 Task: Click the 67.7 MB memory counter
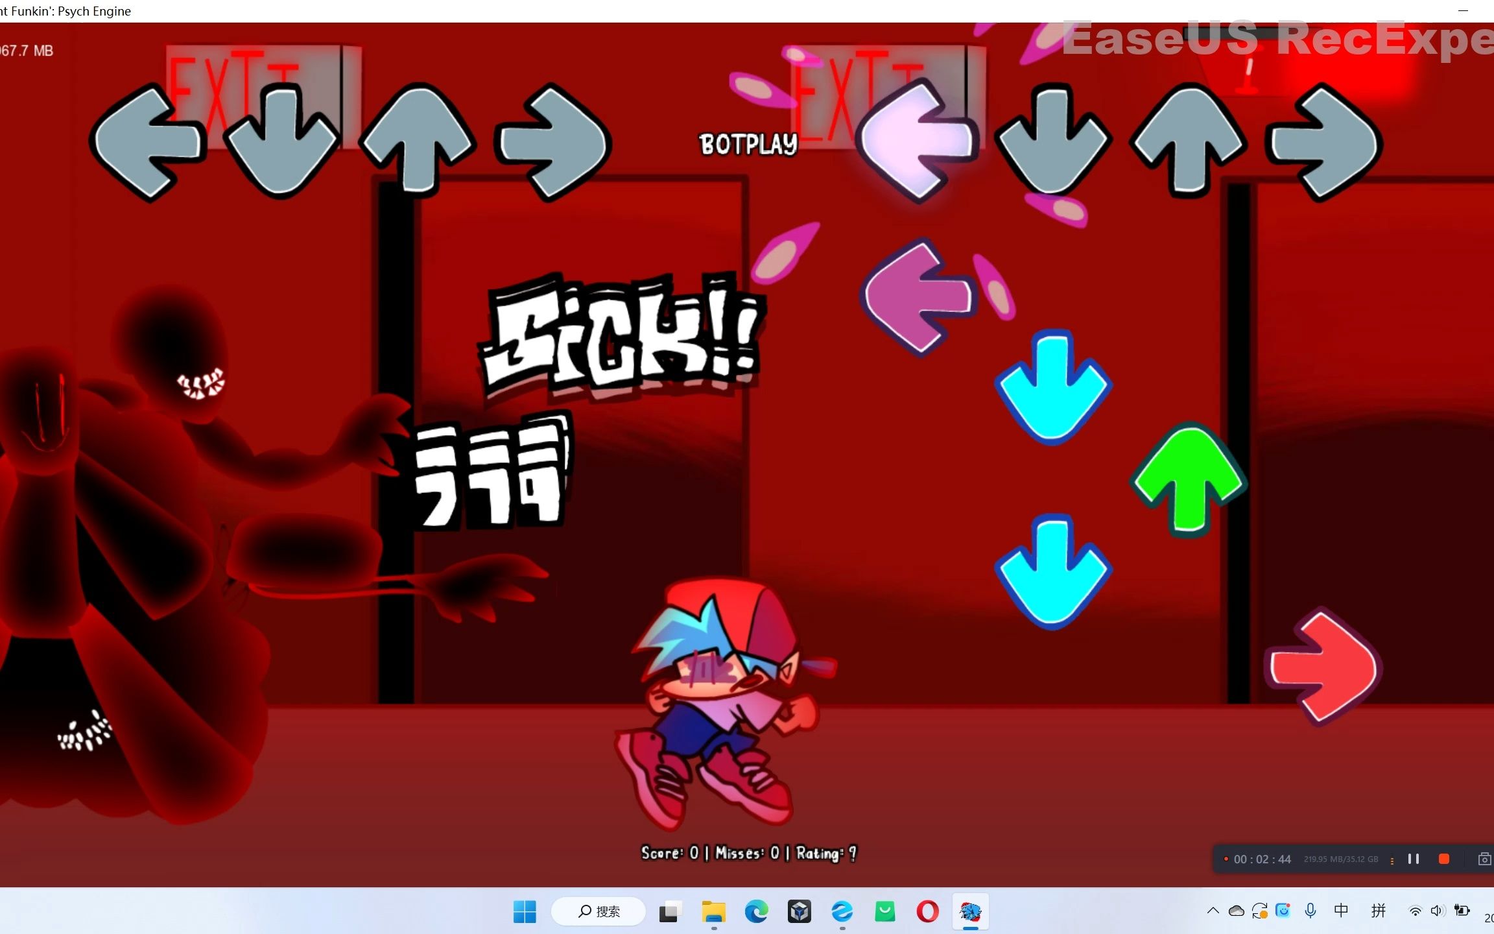click(27, 51)
